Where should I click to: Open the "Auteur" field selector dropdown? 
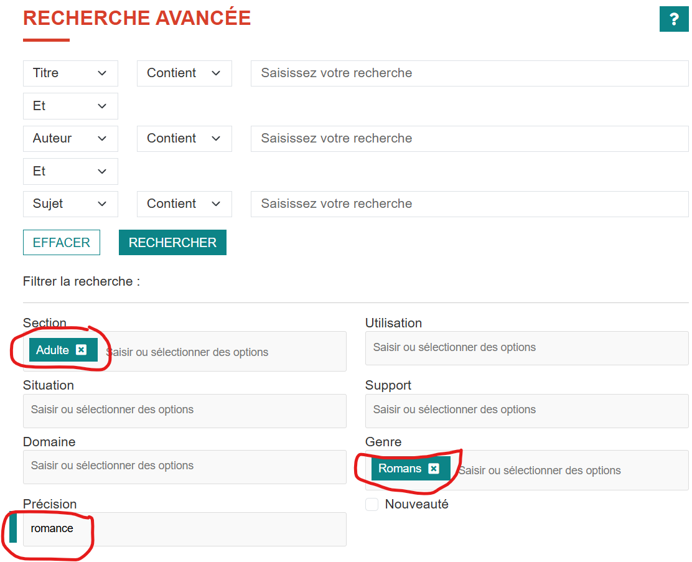tap(70, 138)
